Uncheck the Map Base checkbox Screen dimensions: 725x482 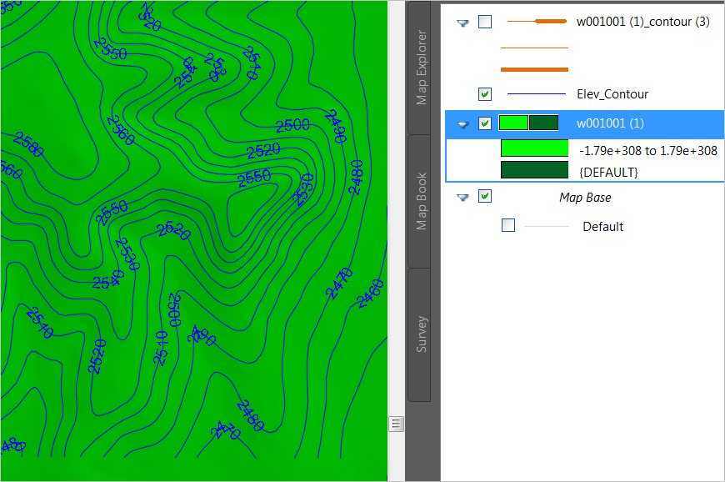click(x=485, y=196)
